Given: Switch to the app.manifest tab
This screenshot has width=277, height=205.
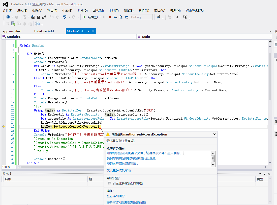Looking at the screenshot, I should click(x=12, y=31).
